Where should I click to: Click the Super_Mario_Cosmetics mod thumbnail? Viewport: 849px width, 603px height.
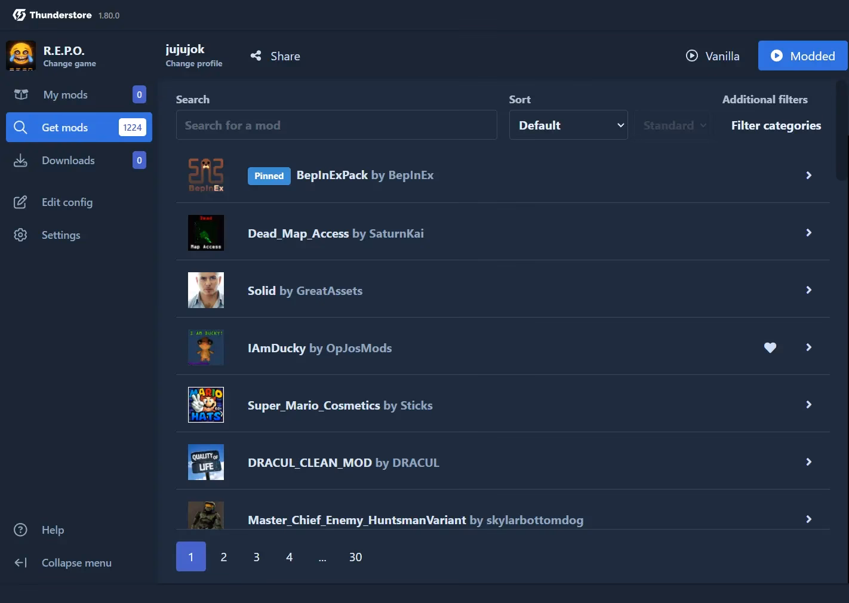[206, 405]
